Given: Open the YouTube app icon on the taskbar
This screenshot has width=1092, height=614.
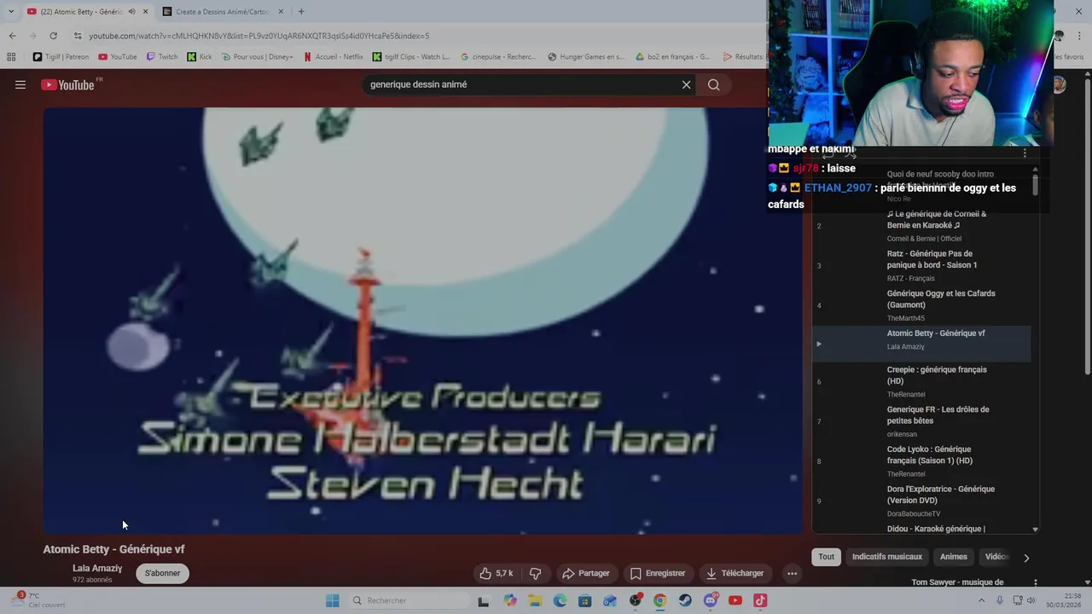Looking at the screenshot, I should (735, 600).
